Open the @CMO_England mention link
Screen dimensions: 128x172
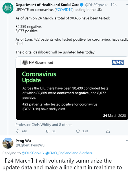tap(58, 153)
